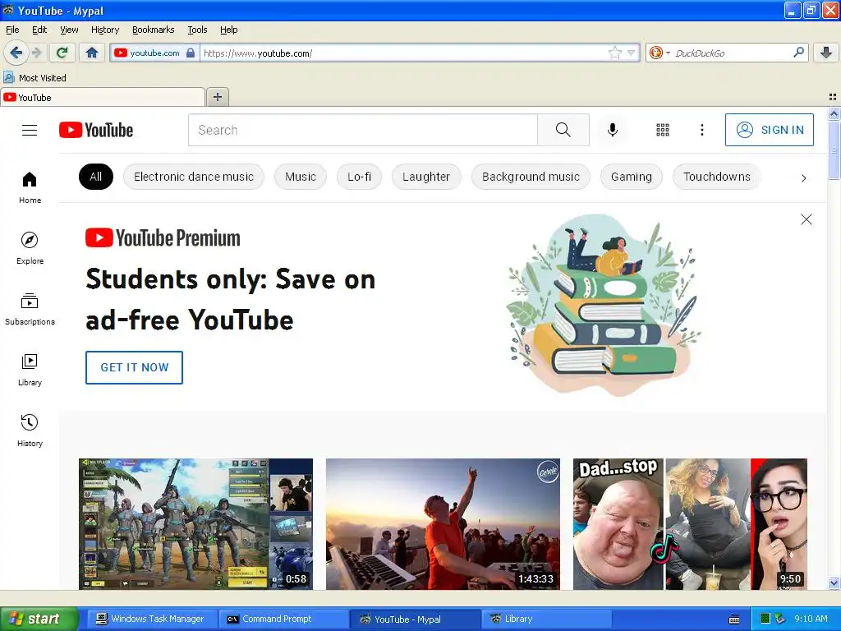
Task: Open the Most Visited bookmarks folder
Action: [35, 78]
